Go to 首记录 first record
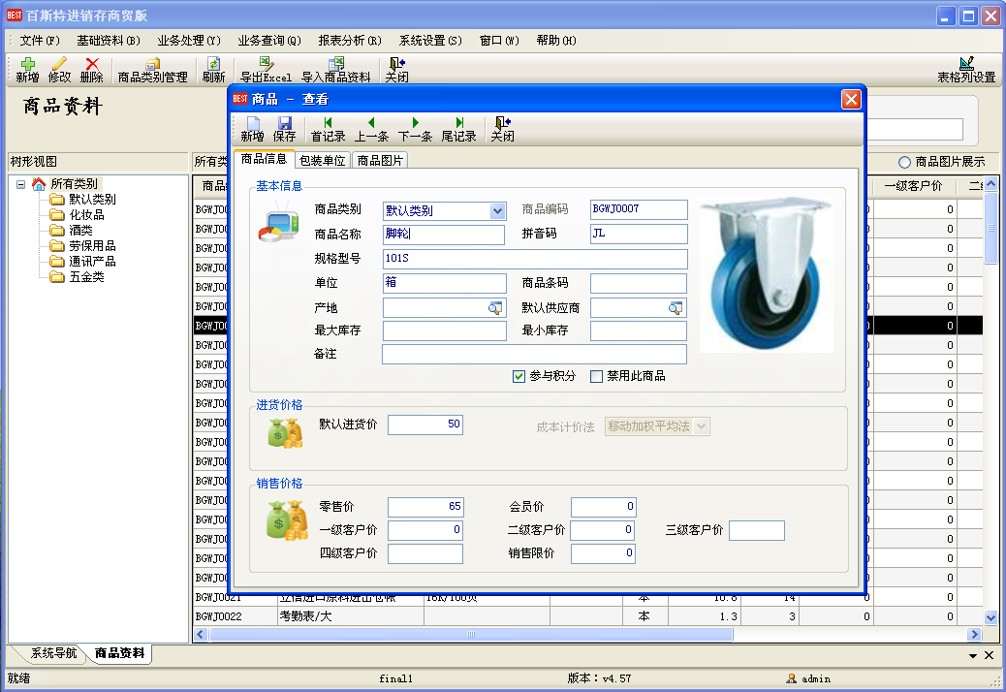The width and height of the screenshot is (1006, 692). point(328,129)
